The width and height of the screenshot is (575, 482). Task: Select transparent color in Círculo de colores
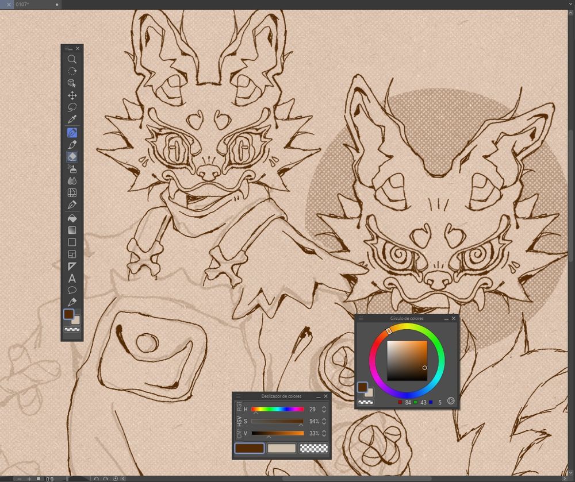pyautogui.click(x=366, y=402)
